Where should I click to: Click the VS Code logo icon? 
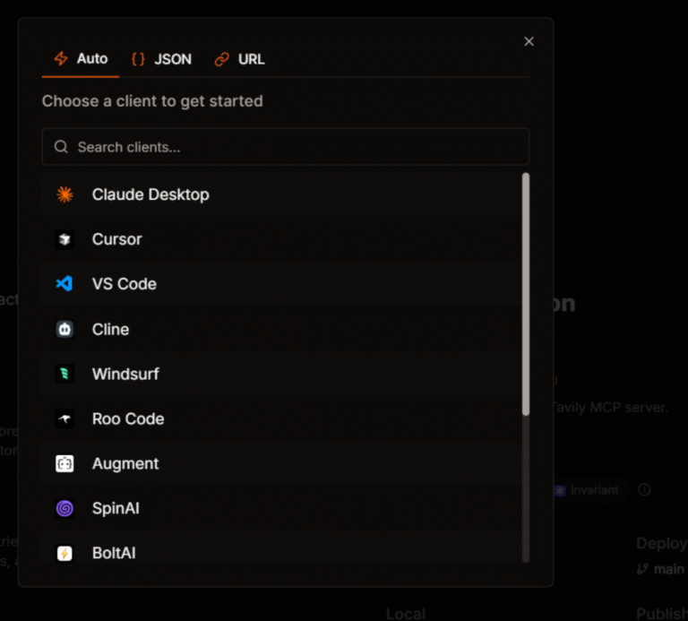pos(64,283)
